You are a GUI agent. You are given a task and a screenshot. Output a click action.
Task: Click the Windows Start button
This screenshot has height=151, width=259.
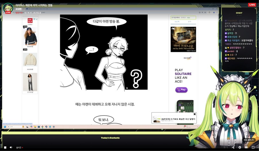[5, 127]
